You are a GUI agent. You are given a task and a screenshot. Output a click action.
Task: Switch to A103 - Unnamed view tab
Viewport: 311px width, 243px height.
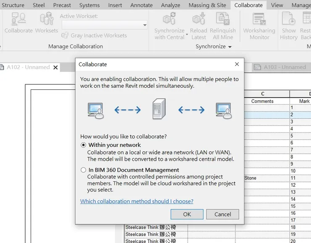click(x=285, y=67)
